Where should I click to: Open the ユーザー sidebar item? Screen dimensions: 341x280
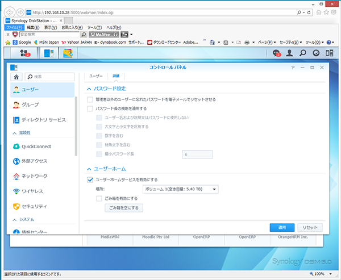tap(43, 90)
